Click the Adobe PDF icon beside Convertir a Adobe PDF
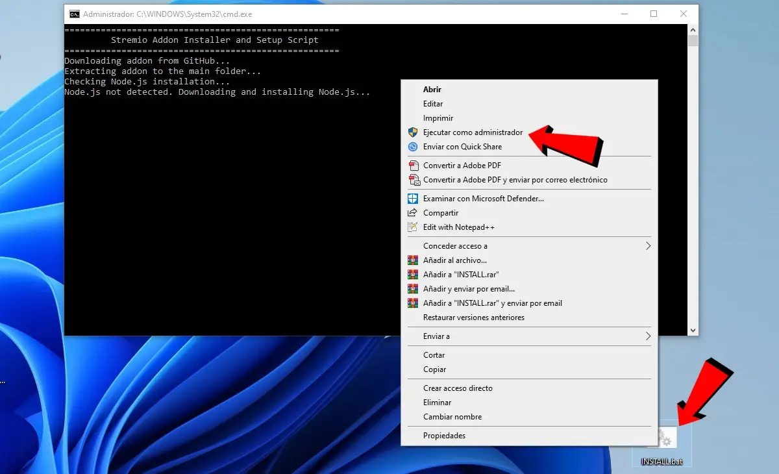This screenshot has height=474, width=779. click(413, 166)
